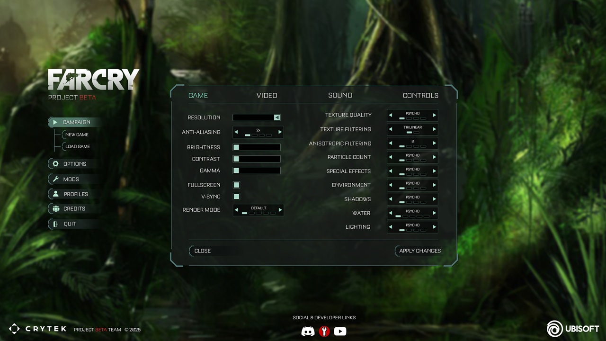Click the wrench icon next to Mods

point(55,179)
